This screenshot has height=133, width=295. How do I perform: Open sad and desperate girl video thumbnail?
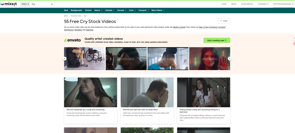click(x=90, y=92)
